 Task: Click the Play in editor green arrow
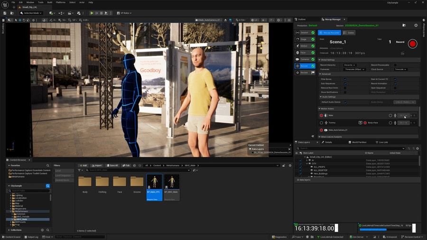pos(92,13)
